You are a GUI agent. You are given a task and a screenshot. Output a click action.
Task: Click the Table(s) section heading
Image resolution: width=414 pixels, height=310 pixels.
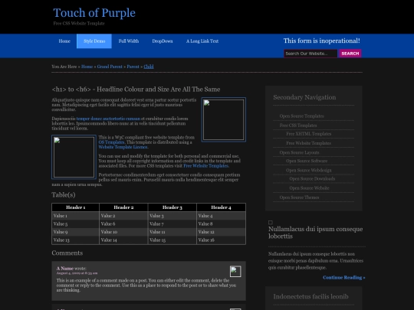(64, 195)
